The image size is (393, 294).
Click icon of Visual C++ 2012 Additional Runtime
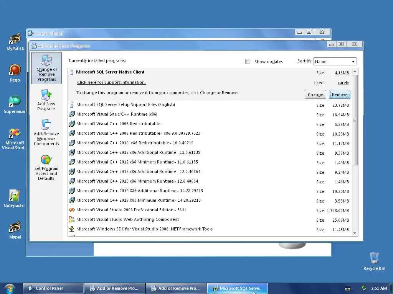(72, 152)
